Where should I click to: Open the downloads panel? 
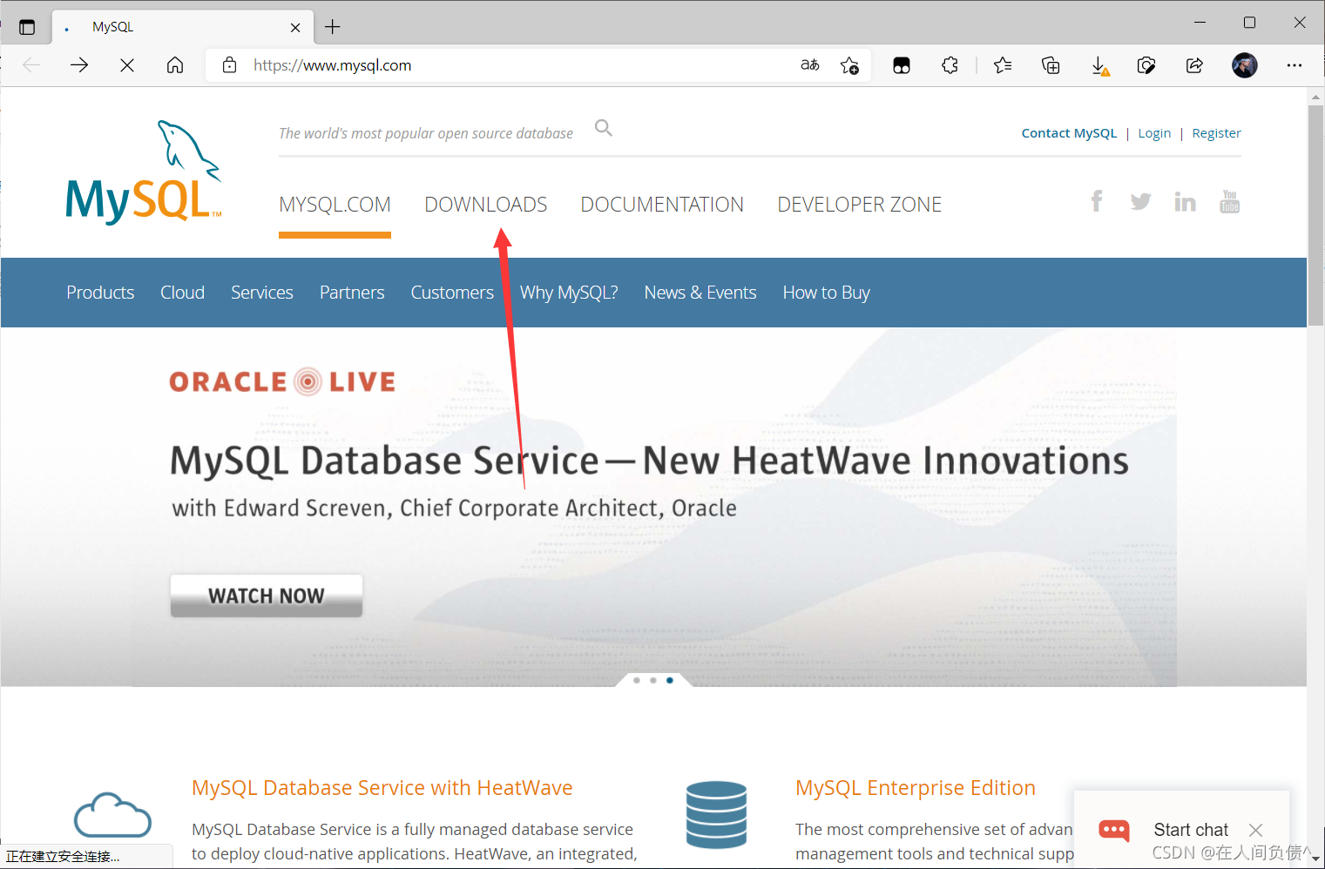1099,65
